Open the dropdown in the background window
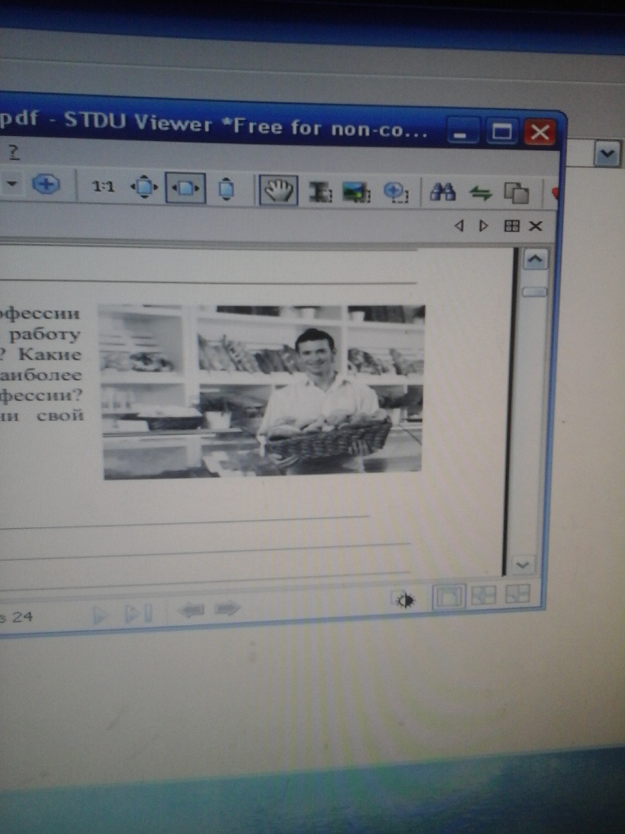Image resolution: width=625 pixels, height=834 pixels. (608, 154)
